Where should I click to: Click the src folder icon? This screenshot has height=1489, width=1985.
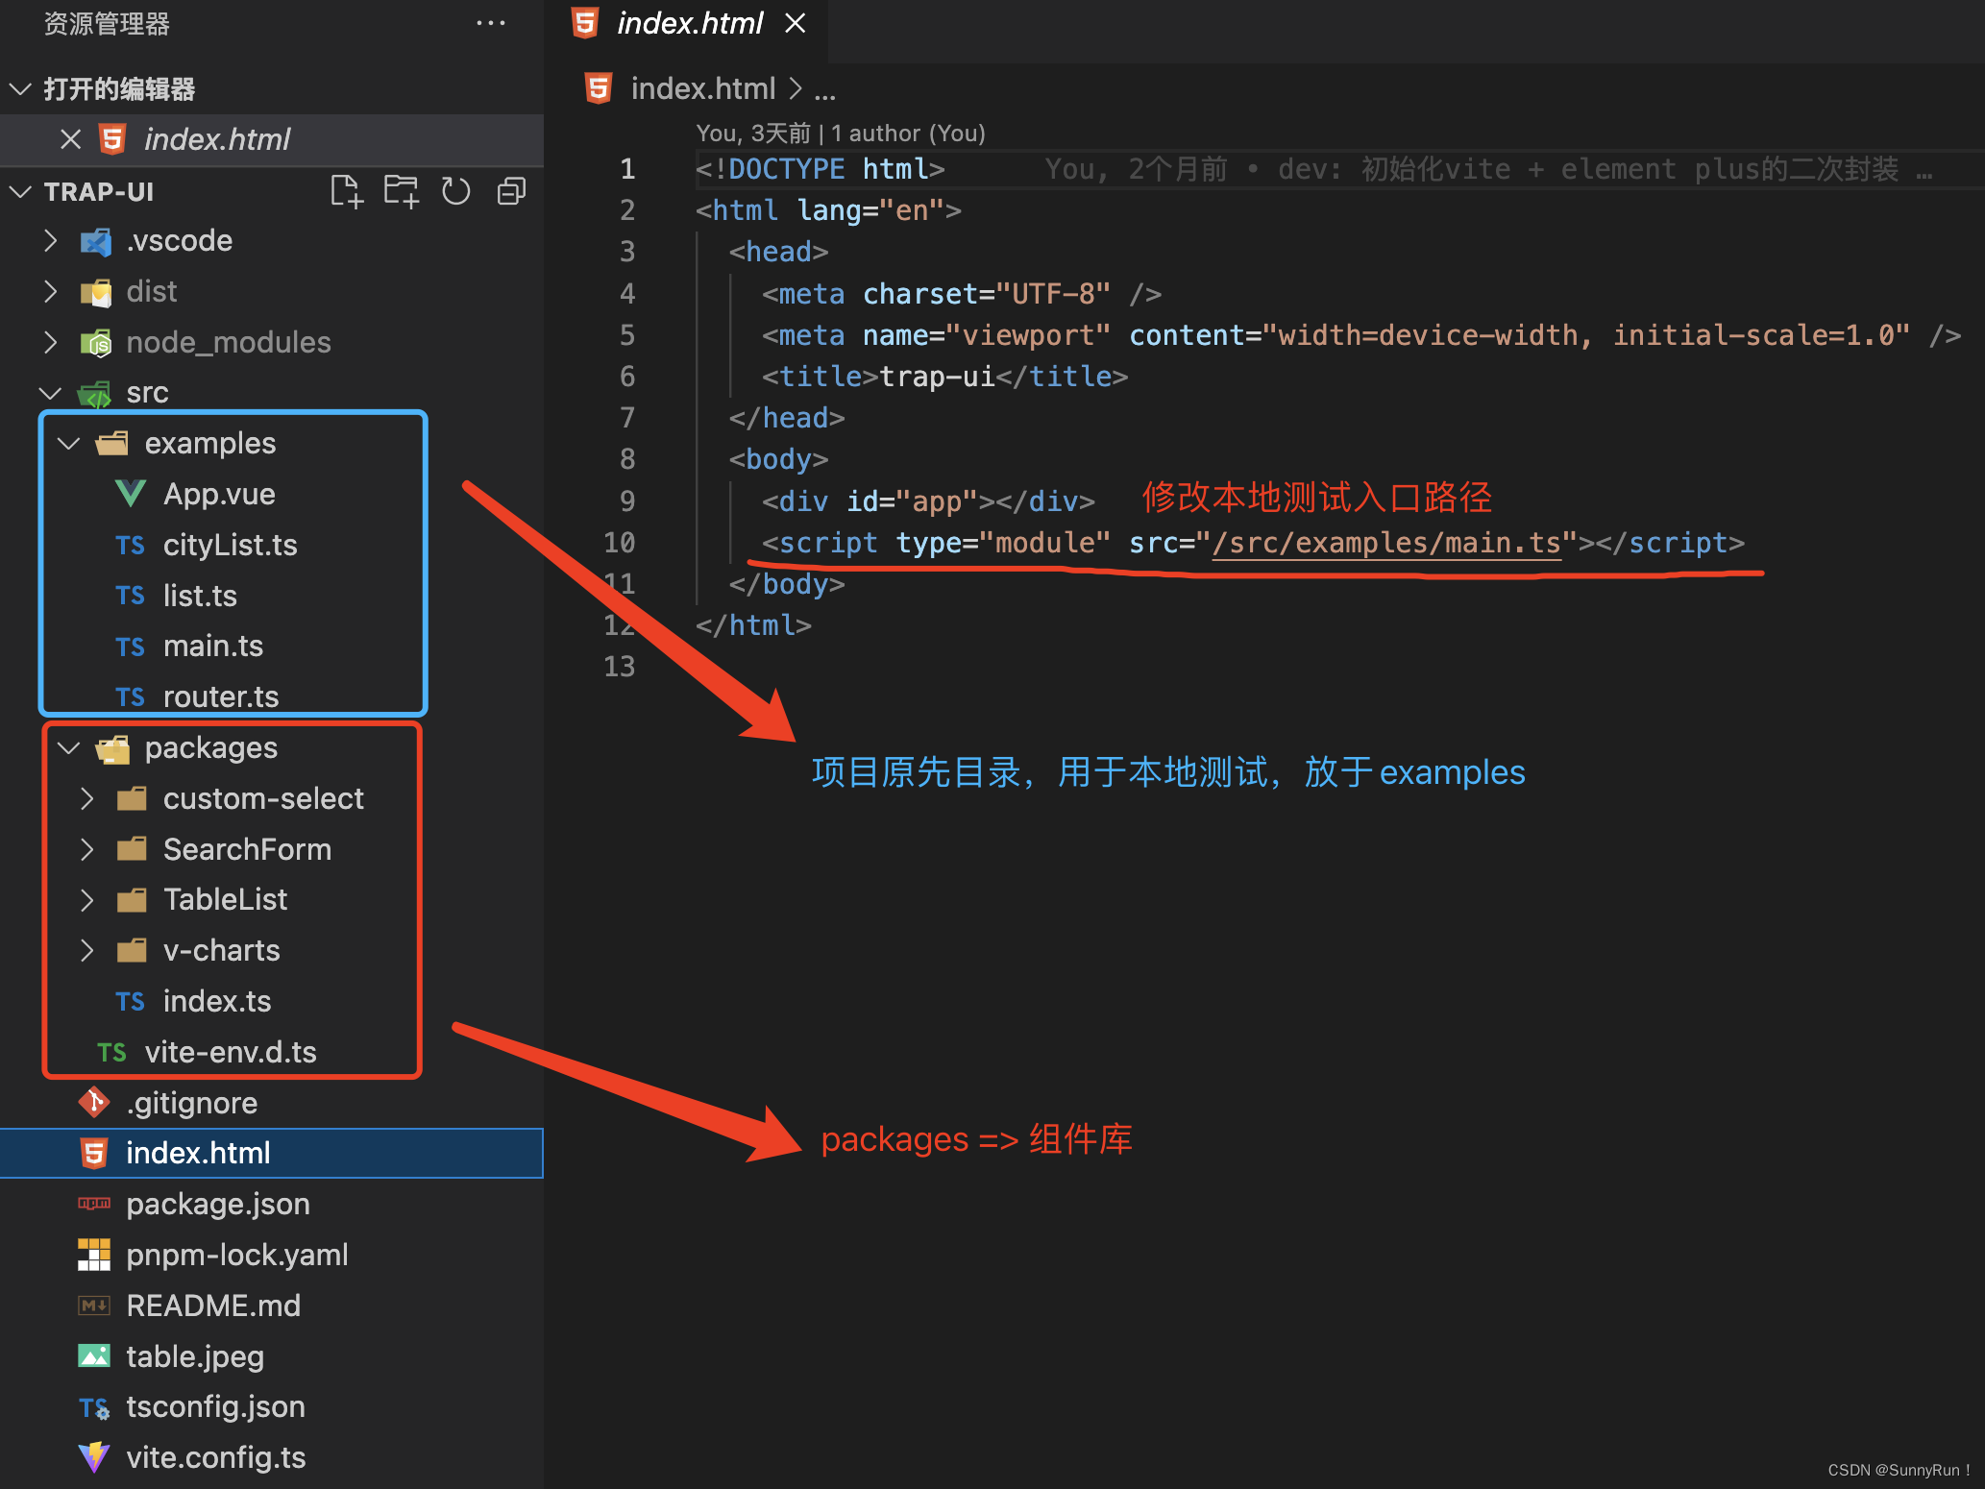(94, 394)
